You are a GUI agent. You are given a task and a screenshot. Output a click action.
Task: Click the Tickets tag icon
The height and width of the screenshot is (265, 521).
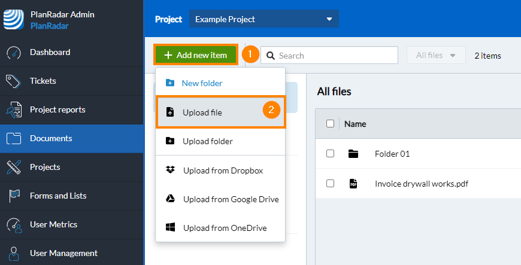[x=14, y=81]
